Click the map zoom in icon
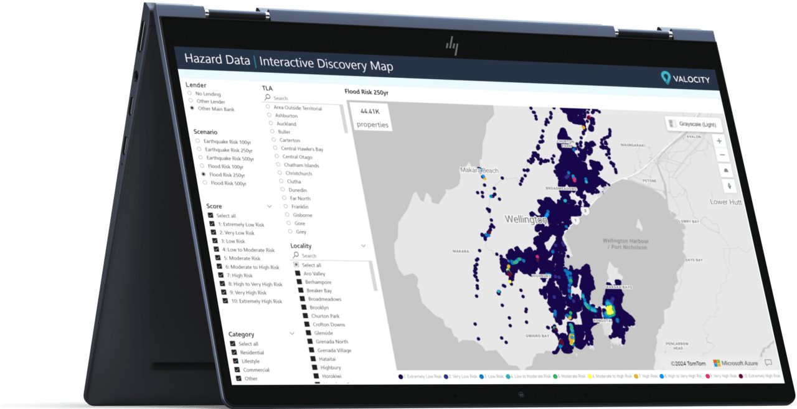This screenshot has height=409, width=797. pyautogui.click(x=719, y=141)
